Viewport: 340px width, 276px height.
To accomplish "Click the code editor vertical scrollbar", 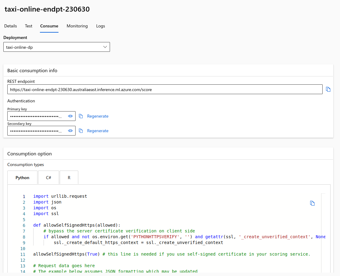I will [323, 232].
